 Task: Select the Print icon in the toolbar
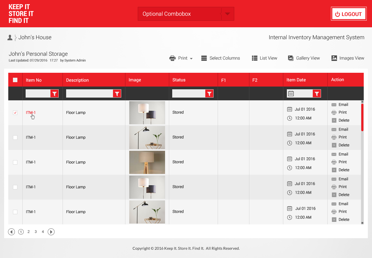tap(172, 58)
